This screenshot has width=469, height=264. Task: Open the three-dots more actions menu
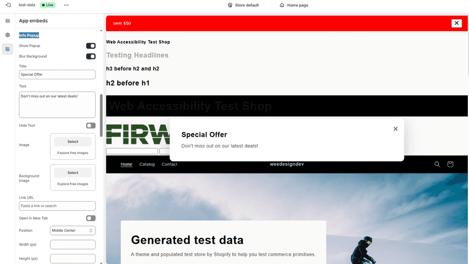pyautogui.click(x=66, y=5)
